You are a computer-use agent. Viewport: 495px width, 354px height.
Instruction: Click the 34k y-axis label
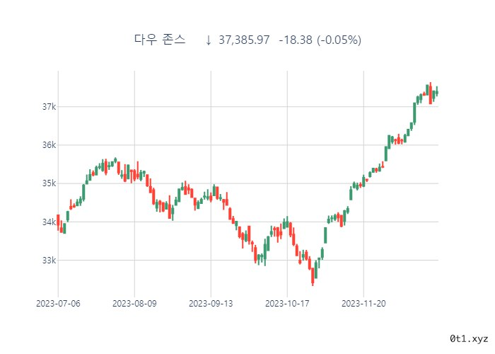49,222
